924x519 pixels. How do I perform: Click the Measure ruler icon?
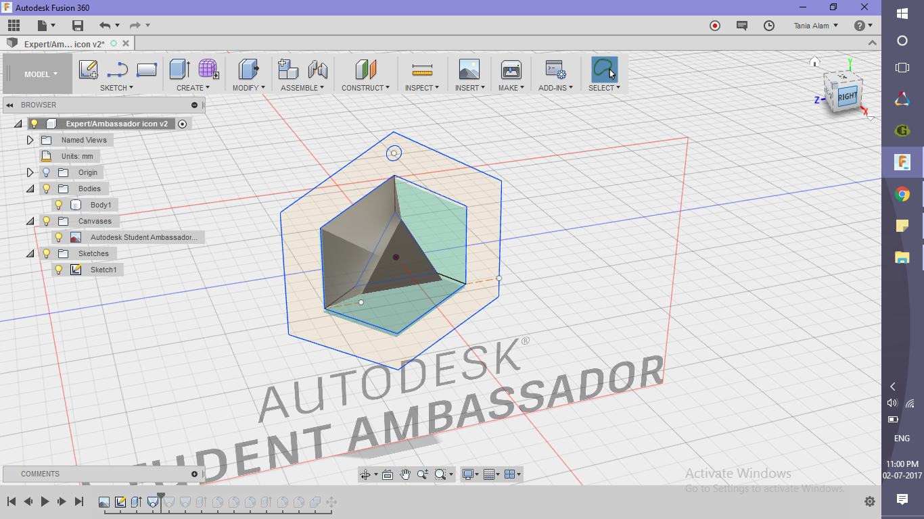[422, 70]
